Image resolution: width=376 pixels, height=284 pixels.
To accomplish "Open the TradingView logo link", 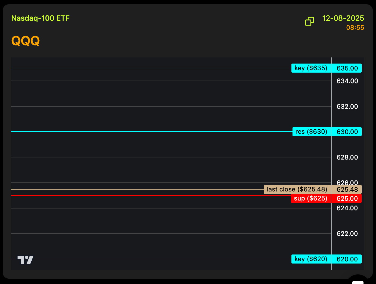I will pyautogui.click(x=26, y=260).
